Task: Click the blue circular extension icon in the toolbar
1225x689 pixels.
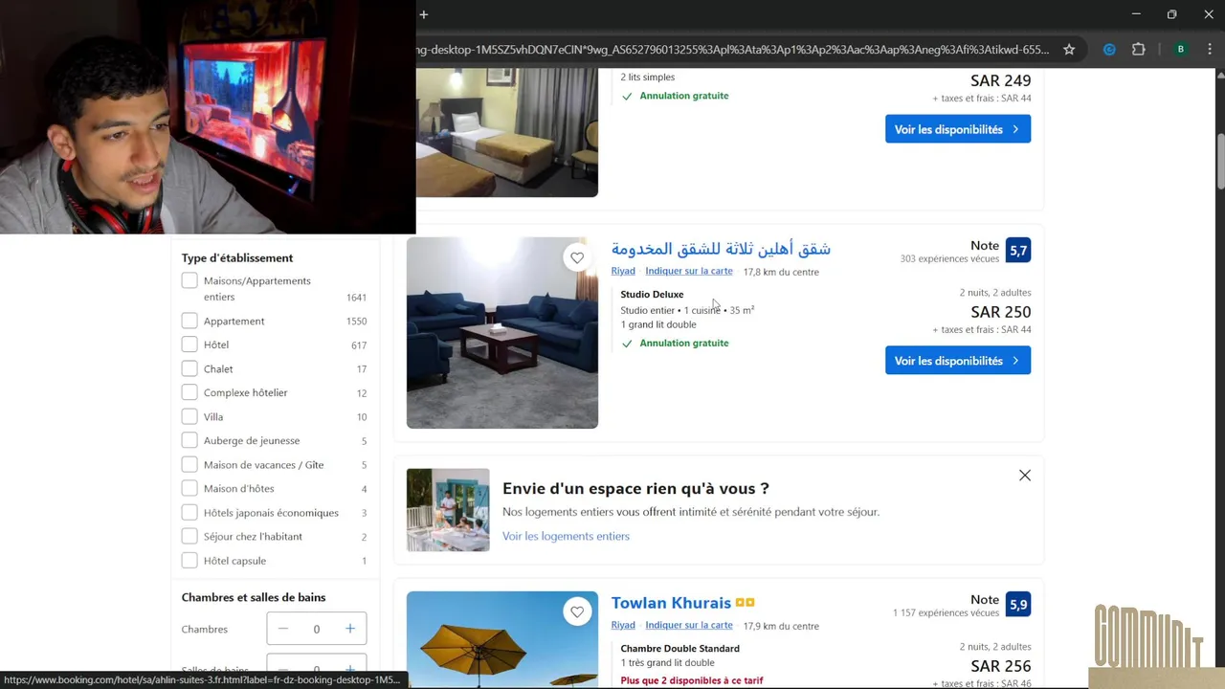Action: 1109,50
